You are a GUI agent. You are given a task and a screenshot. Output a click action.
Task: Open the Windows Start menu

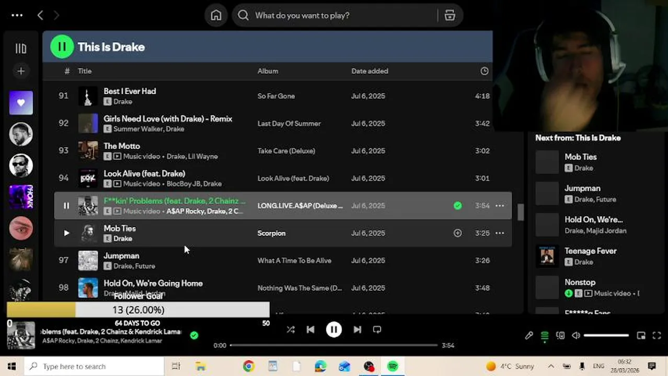pos(11,367)
